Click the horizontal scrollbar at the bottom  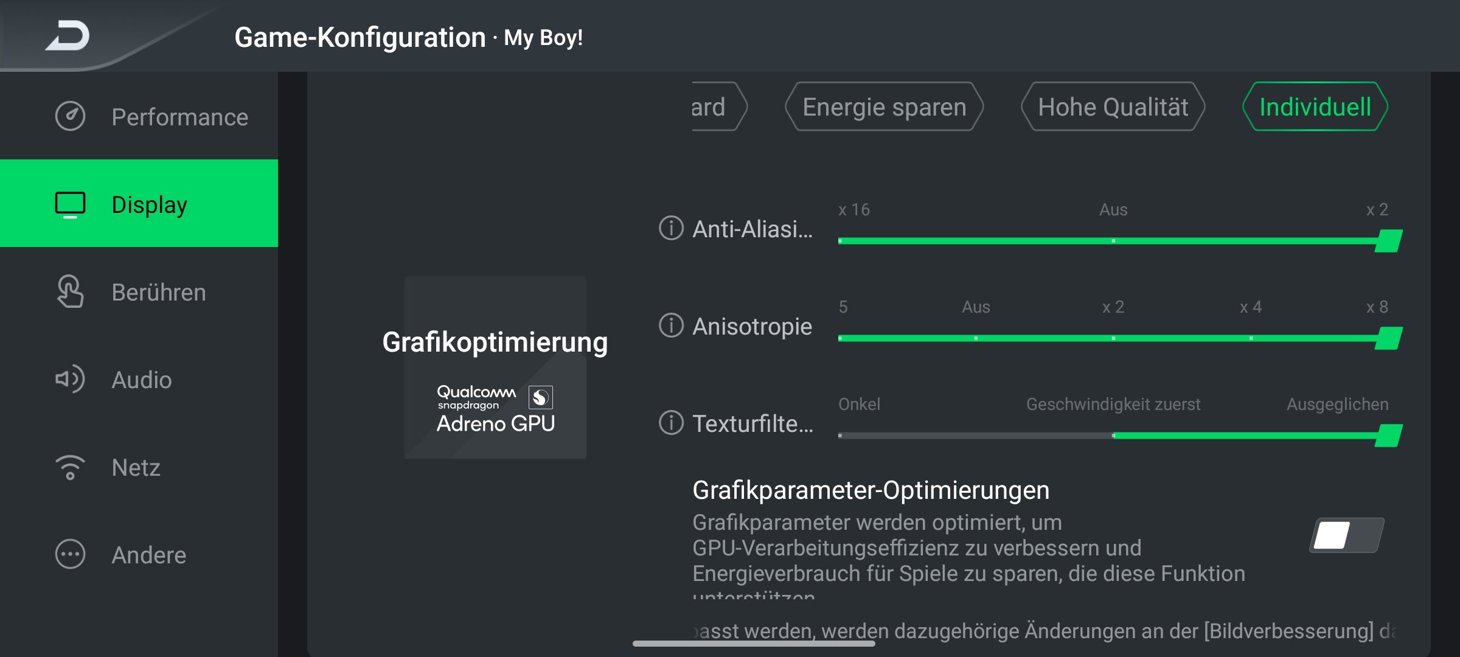(x=754, y=643)
